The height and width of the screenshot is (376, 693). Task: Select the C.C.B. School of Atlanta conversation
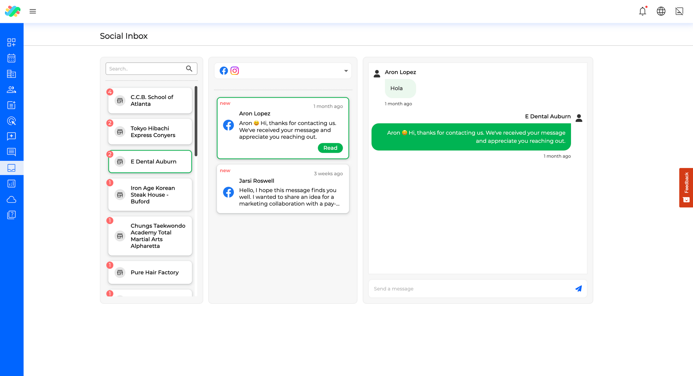pos(150,100)
